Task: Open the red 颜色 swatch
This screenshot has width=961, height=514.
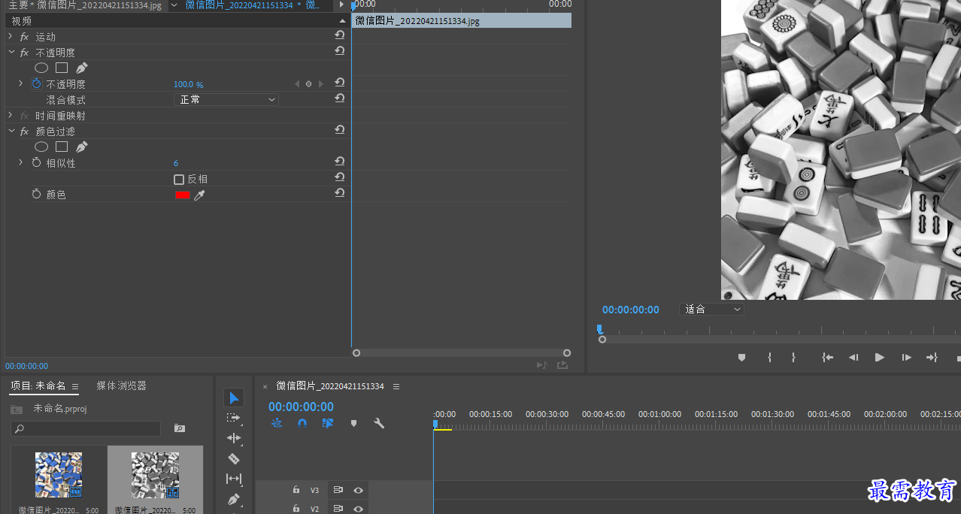Action: point(182,195)
